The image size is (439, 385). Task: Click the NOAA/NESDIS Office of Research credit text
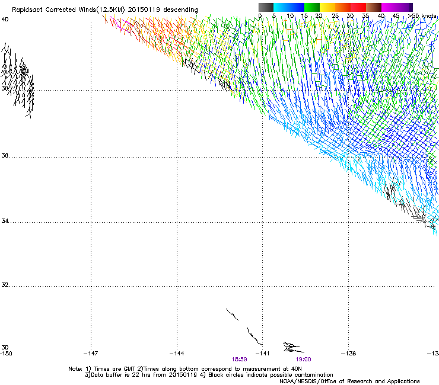pos(349,381)
